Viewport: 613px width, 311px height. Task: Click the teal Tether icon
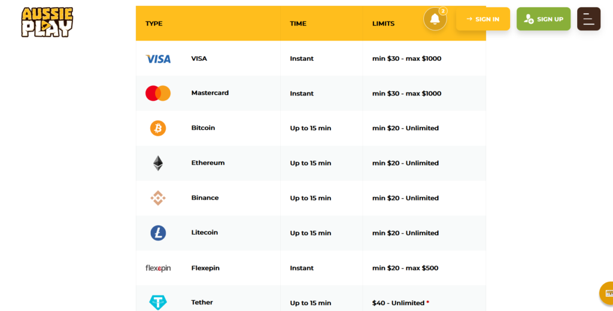click(x=158, y=303)
